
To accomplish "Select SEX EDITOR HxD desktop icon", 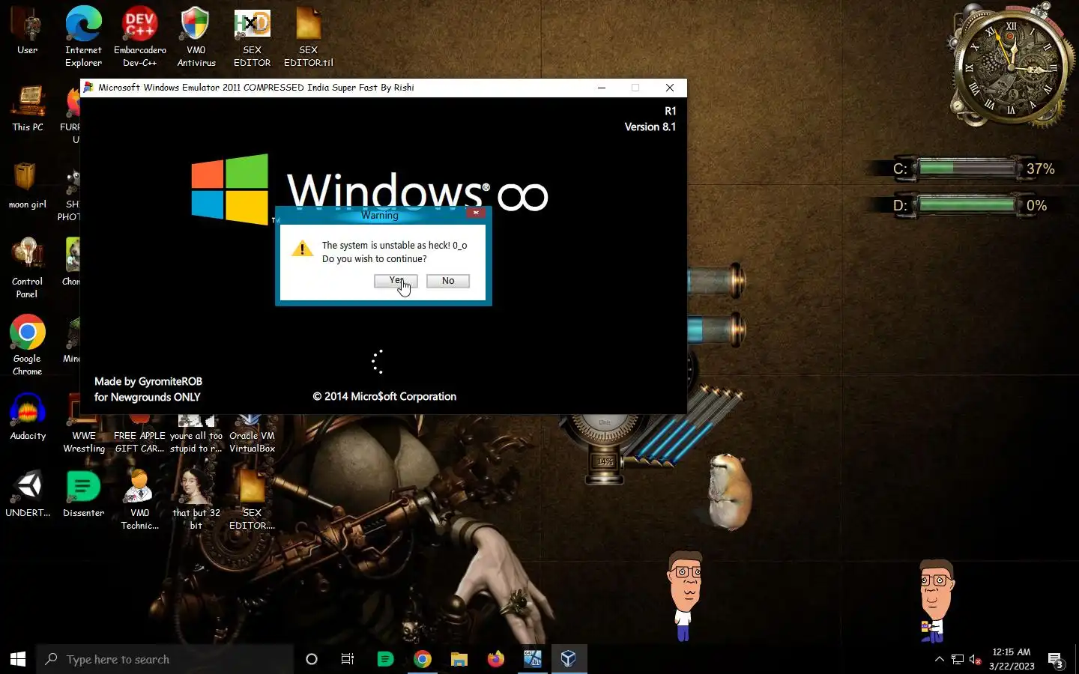I will click(x=252, y=37).
